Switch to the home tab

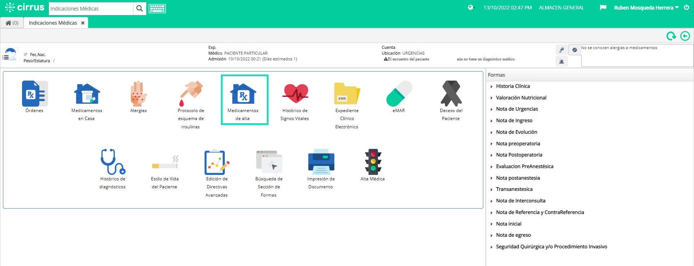[12, 23]
